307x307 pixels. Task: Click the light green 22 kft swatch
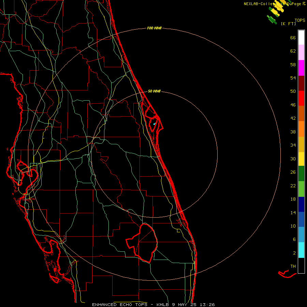[301, 189]
